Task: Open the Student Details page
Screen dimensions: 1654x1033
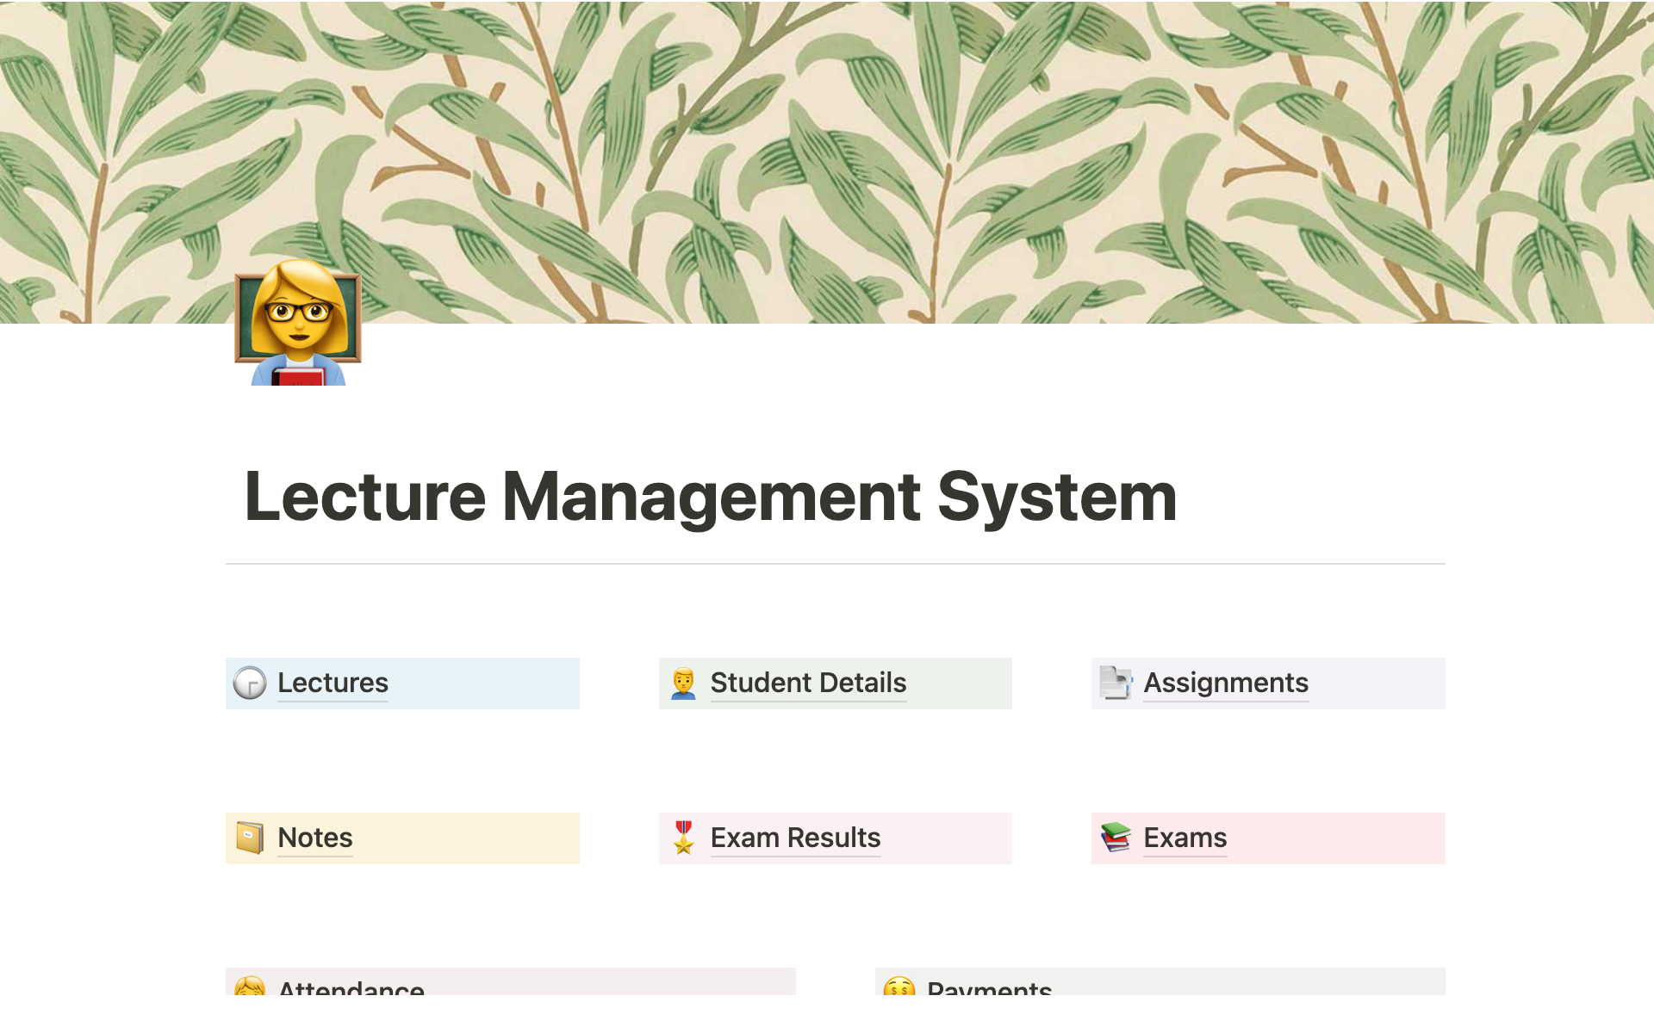Action: click(x=807, y=683)
